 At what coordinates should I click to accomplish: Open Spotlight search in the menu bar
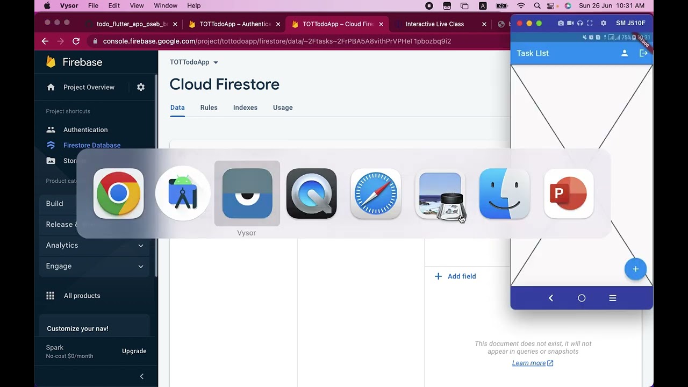point(537,5)
